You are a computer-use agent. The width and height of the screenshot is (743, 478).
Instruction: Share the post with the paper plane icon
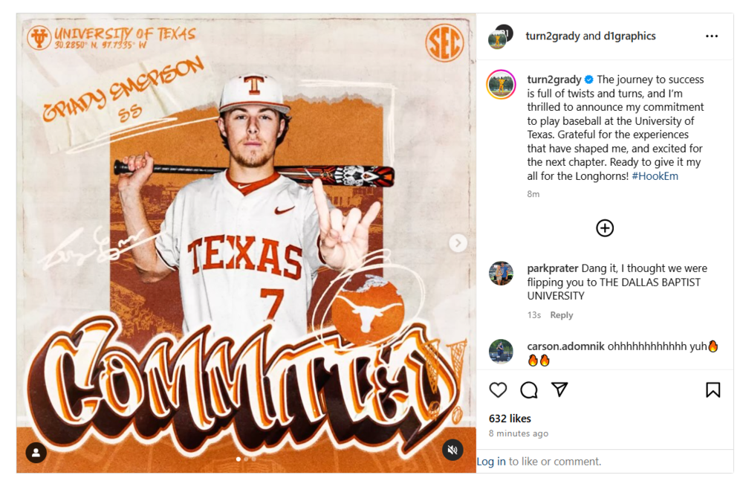pos(559,390)
